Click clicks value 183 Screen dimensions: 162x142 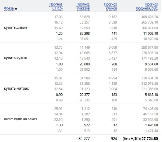(x=114, y=95)
